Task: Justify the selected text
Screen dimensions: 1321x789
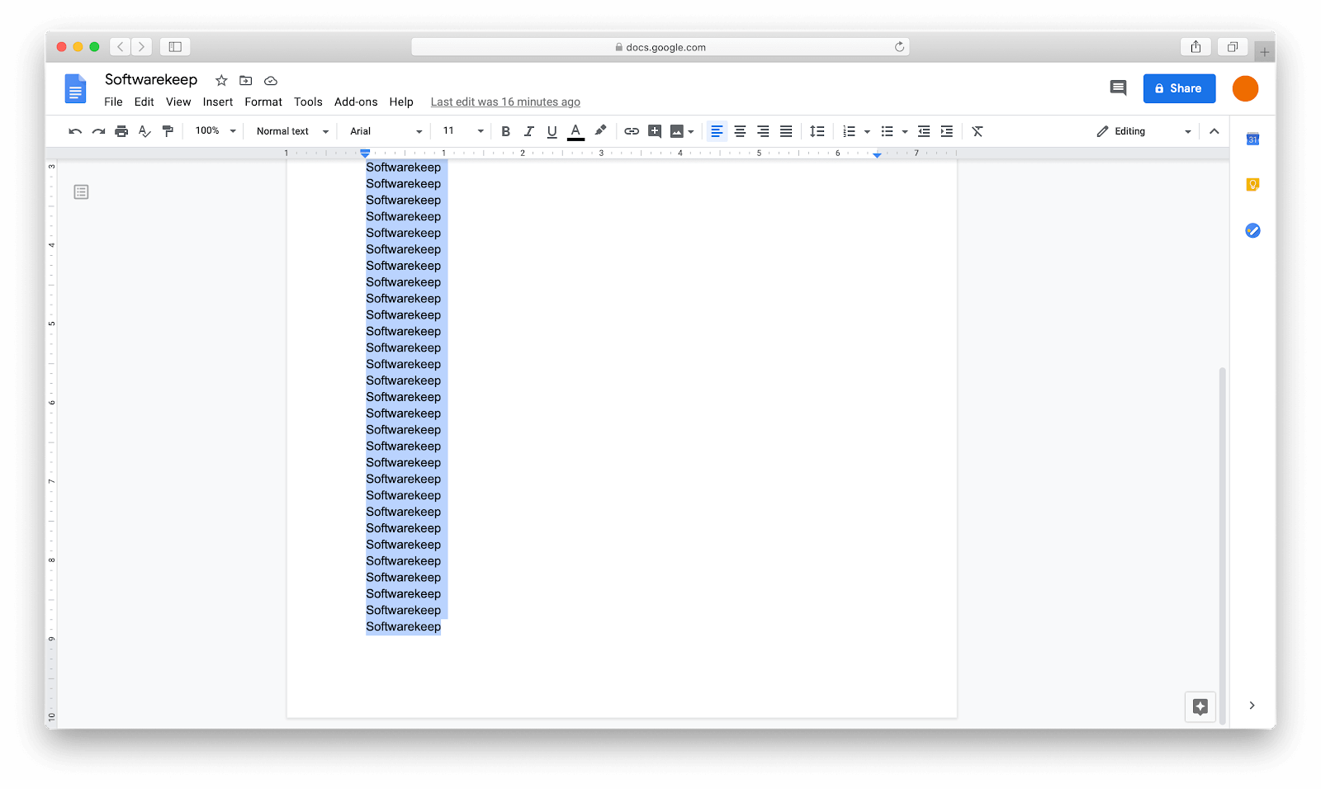Action: [x=786, y=131]
